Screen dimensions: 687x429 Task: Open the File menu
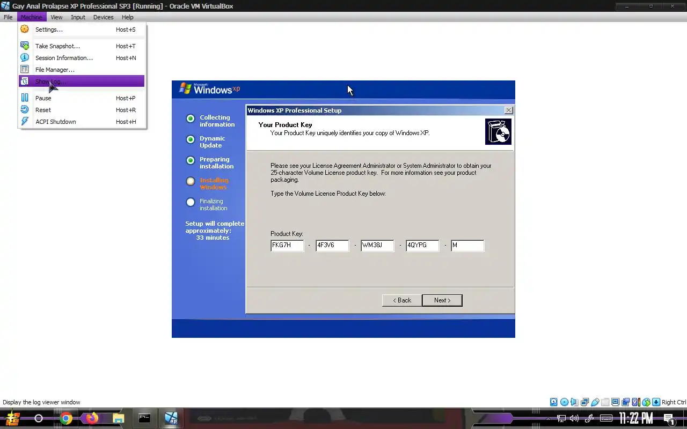coord(8,17)
